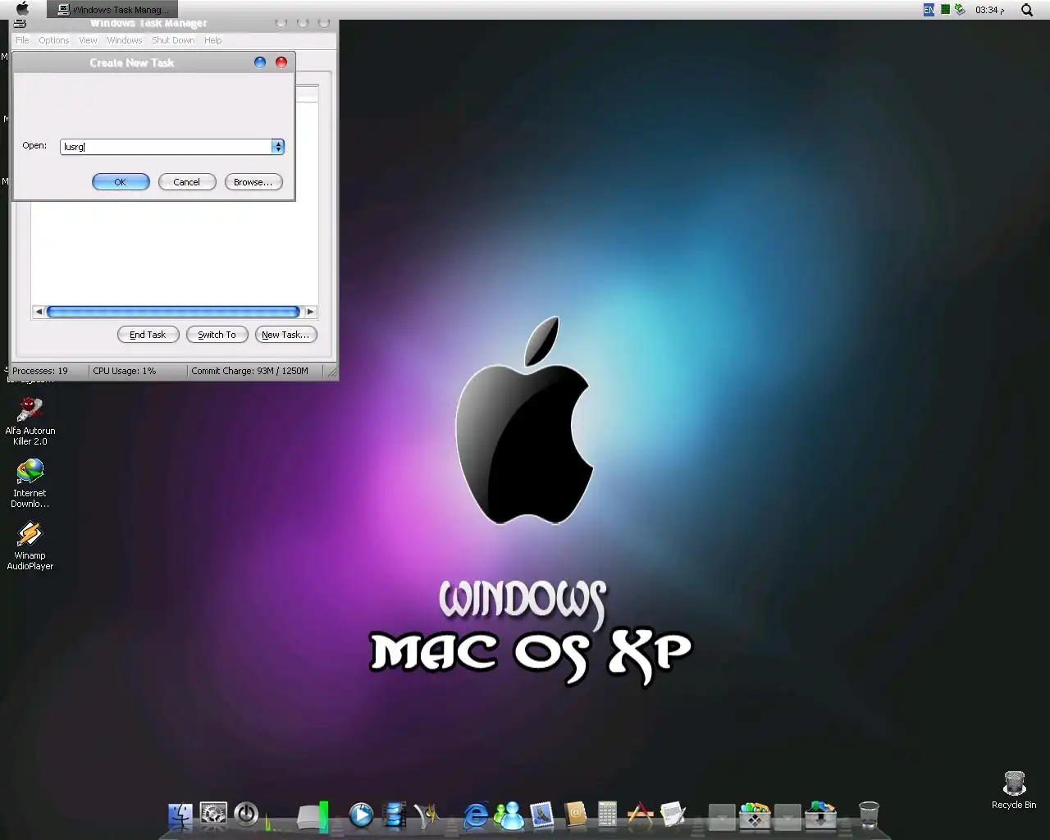Open the Help menu in Task Manager

click(x=213, y=40)
